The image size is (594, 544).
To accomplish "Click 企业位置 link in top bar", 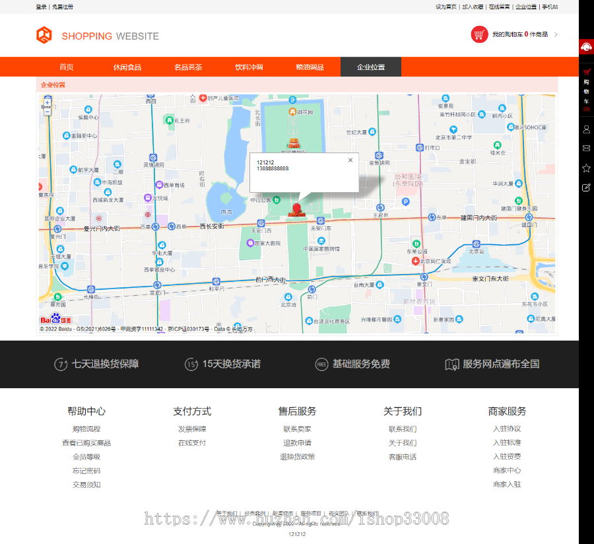I will 526,7.
